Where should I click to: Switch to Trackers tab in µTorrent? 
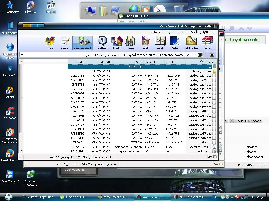click(238, 121)
